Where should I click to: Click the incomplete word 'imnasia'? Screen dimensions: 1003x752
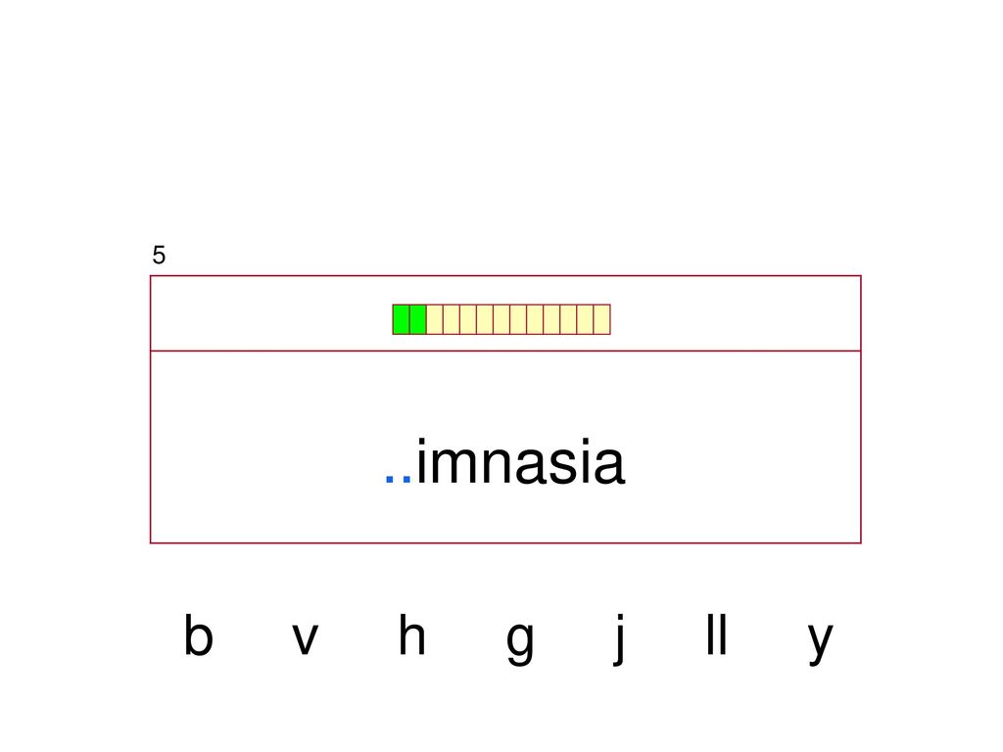click(x=520, y=462)
